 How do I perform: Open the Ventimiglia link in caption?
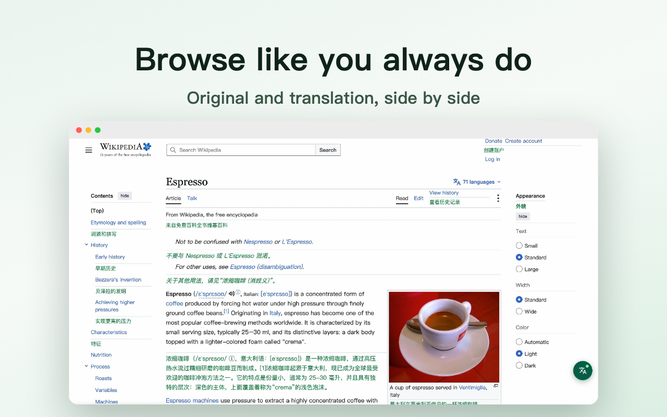(x=472, y=387)
